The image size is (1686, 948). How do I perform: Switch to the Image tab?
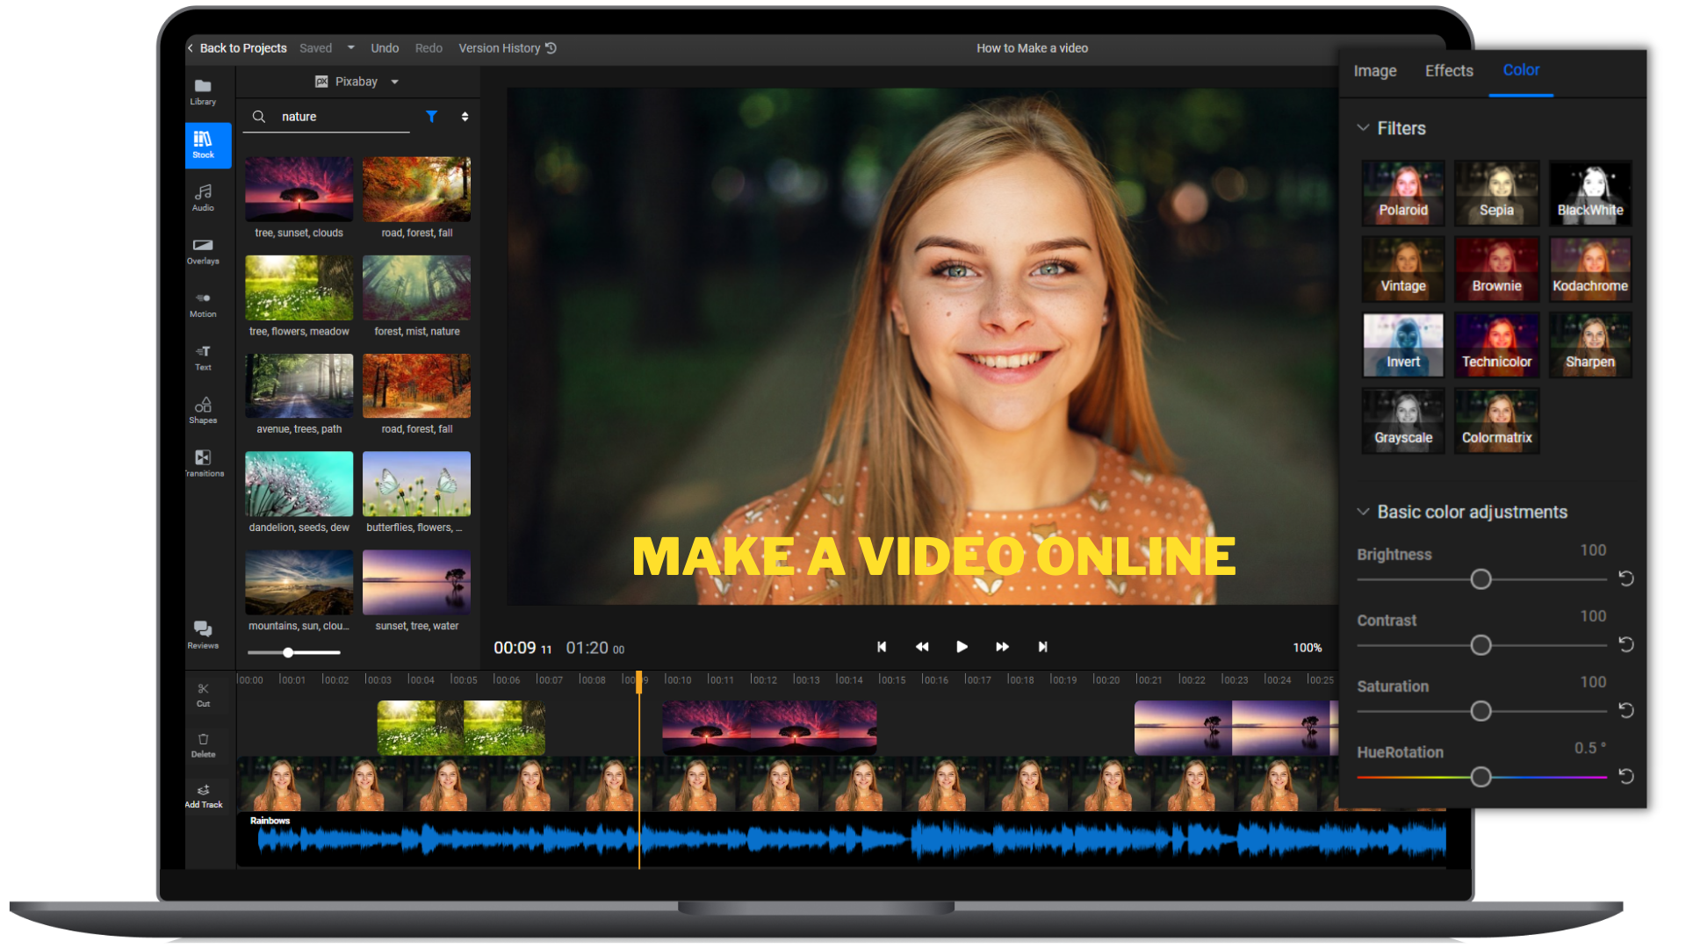(x=1374, y=71)
